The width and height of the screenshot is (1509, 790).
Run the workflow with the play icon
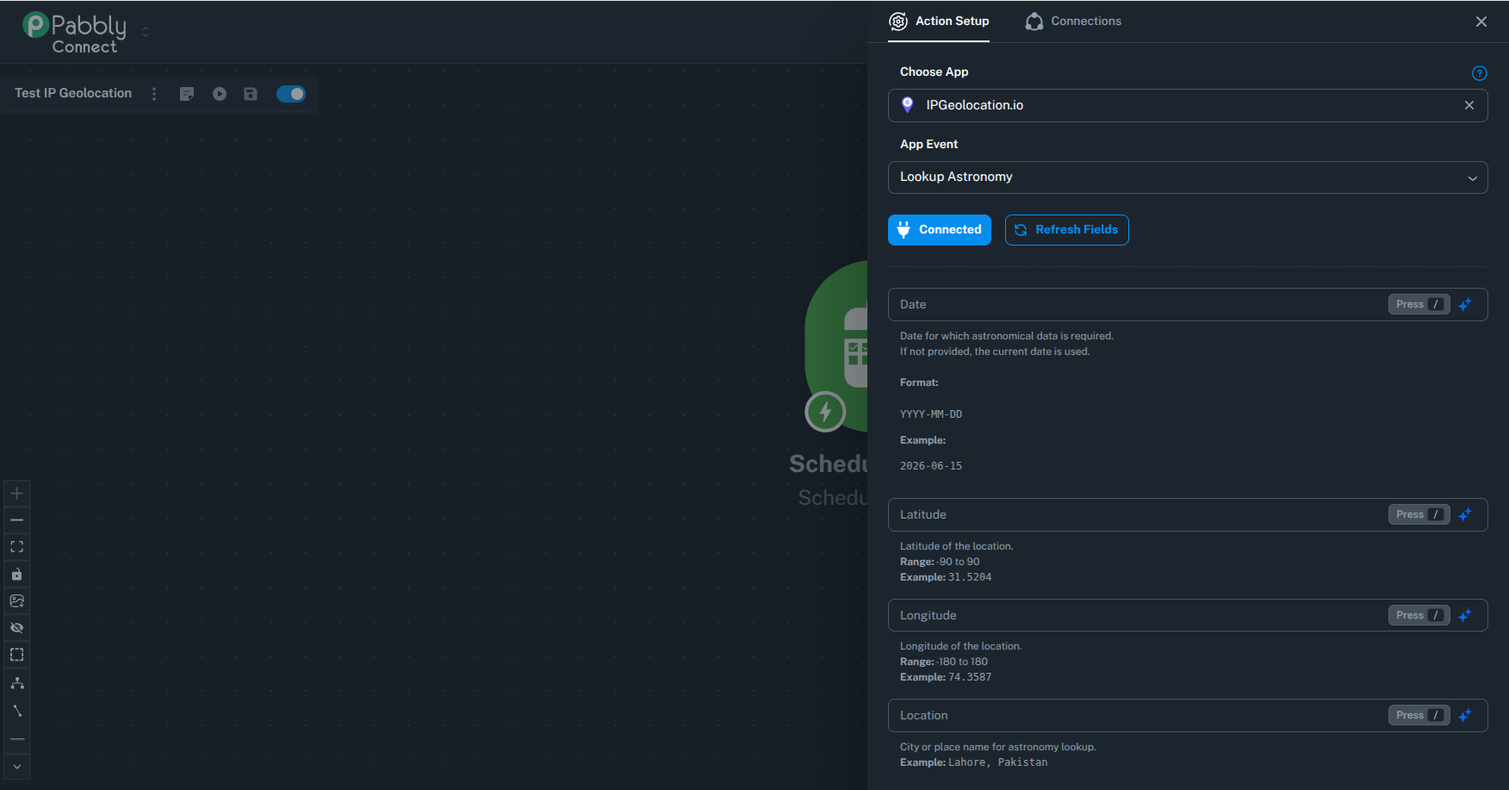click(x=220, y=94)
